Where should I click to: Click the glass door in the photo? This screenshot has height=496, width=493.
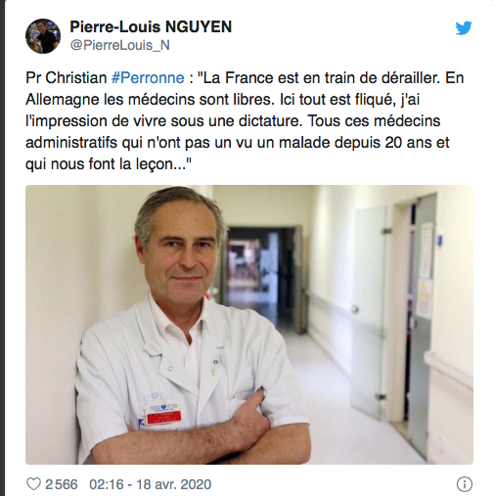point(370,310)
